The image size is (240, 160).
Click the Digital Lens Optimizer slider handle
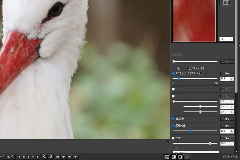179,79
